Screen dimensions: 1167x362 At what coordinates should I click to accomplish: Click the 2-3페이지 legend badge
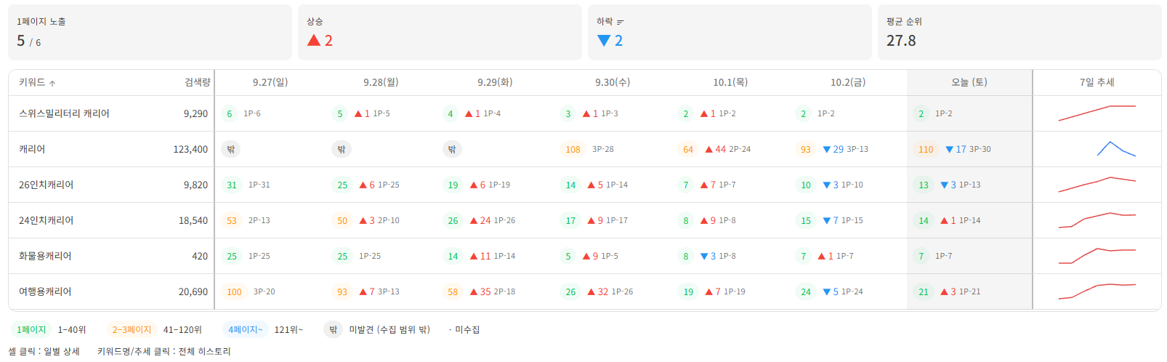tap(132, 329)
